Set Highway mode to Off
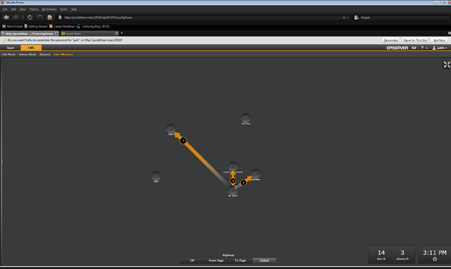451x269 pixels. point(192,261)
